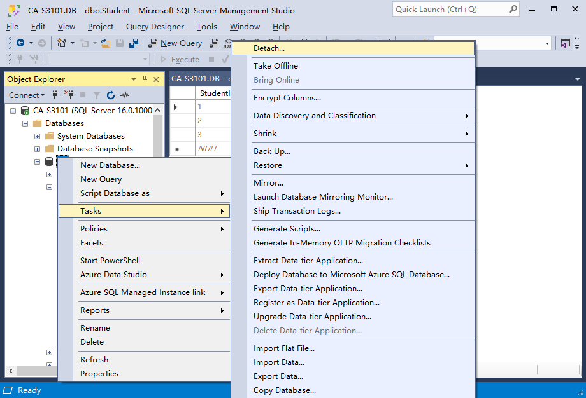Expand the System Databases folder
The width and height of the screenshot is (586, 398).
pos(37,136)
